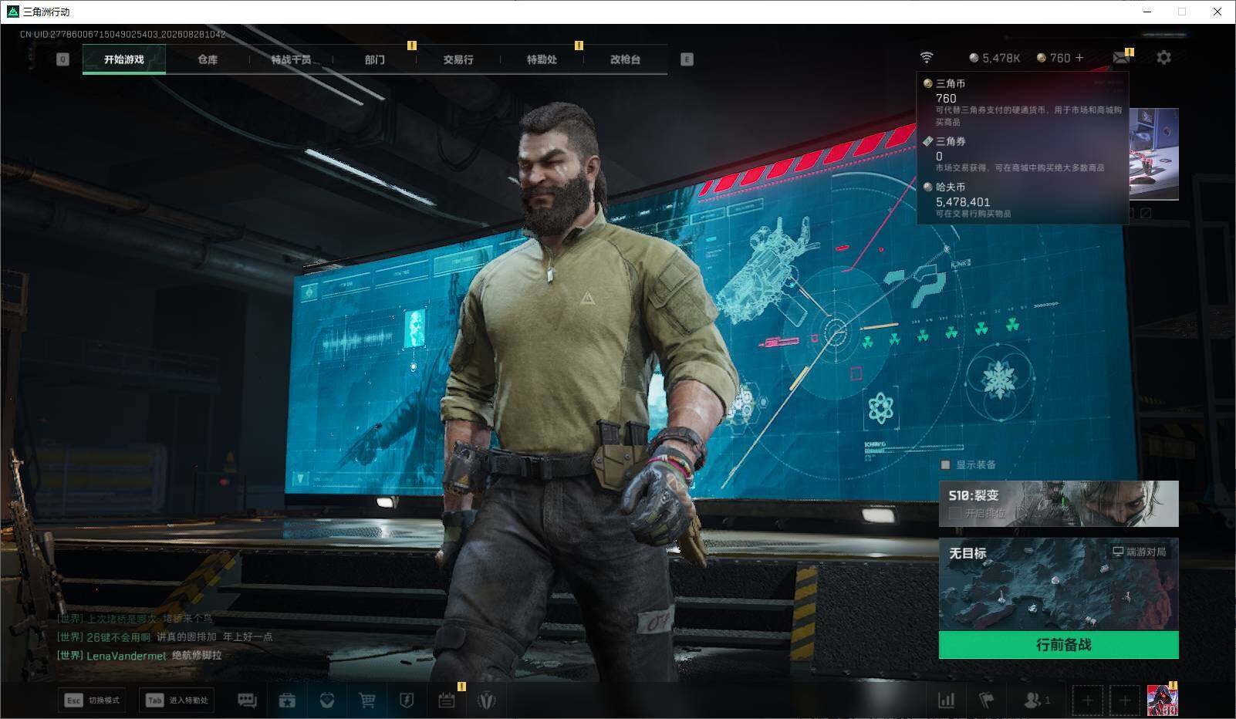The image size is (1236, 719).
Task: Click the 哈夫币 coin icon in the currency panel
Action: 928,187
